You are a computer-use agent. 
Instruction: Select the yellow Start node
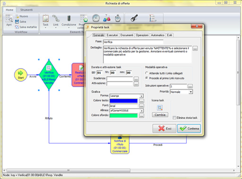pyautogui.click(x=21, y=75)
